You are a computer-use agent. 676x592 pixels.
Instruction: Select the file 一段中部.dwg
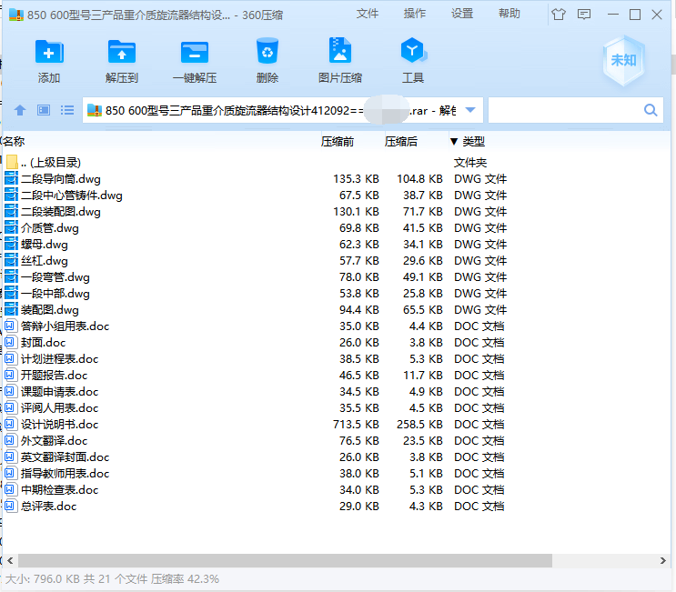point(55,294)
